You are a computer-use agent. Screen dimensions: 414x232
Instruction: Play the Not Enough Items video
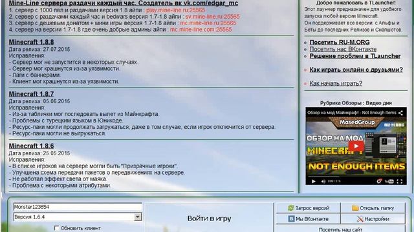tap(356, 146)
